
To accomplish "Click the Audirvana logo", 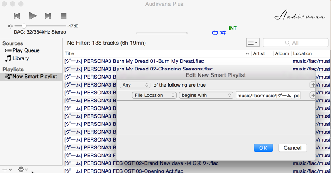I will [x=300, y=15].
